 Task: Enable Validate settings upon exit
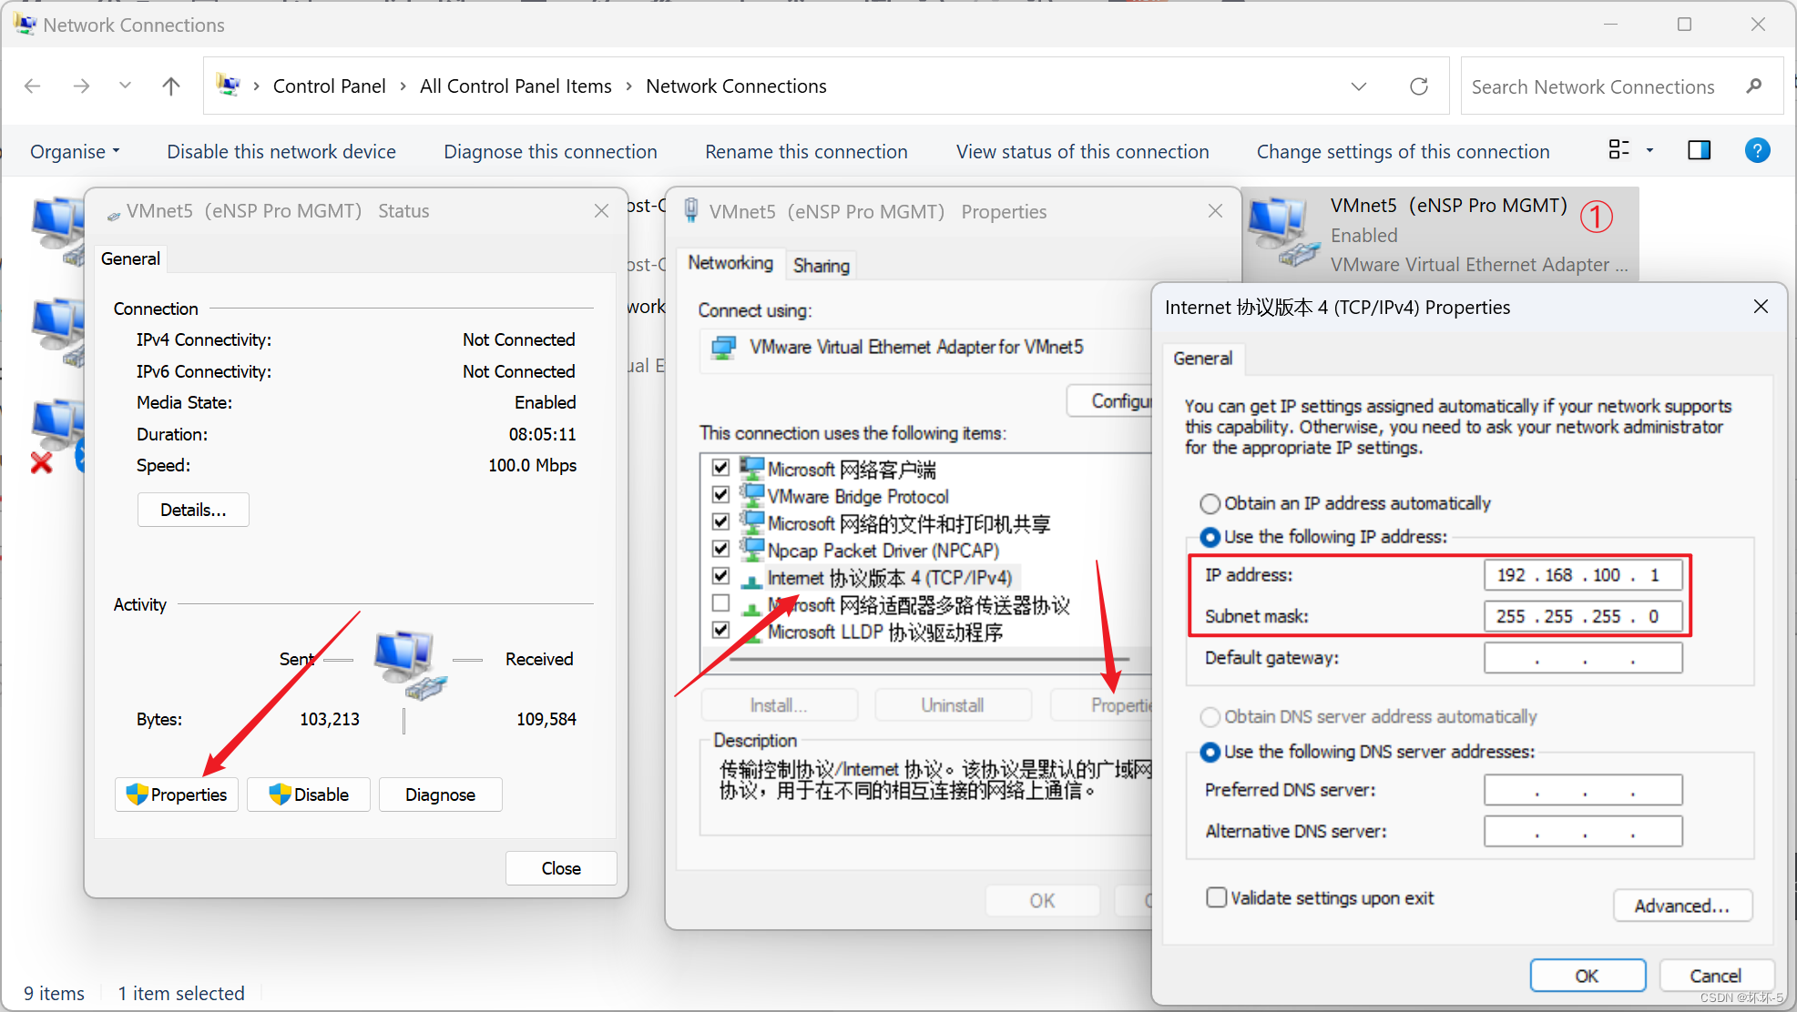[1216, 898]
